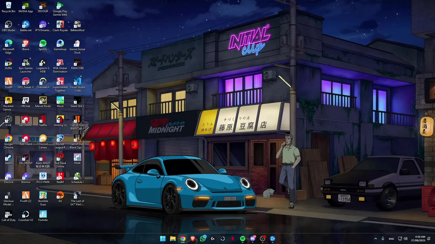Open the ENG input language switcher
Viewport: 435px width, 244px height.
(x=391, y=239)
